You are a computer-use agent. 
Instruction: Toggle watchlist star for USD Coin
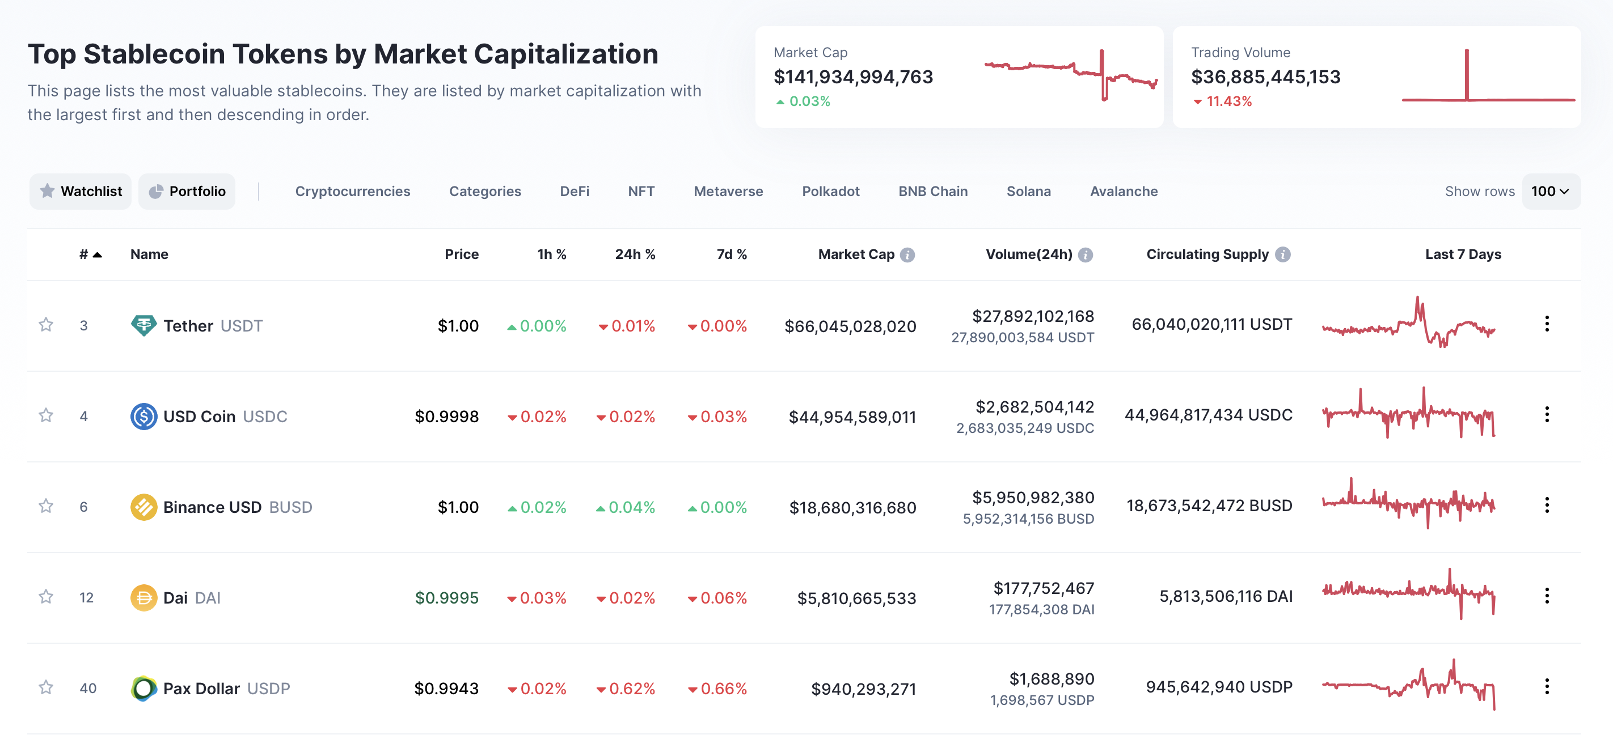(46, 415)
